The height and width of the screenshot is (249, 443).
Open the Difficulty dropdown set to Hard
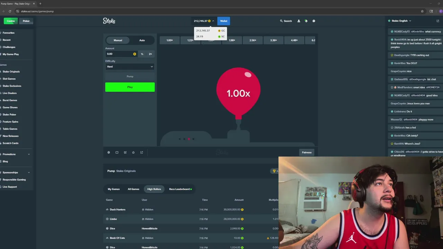[130, 66]
